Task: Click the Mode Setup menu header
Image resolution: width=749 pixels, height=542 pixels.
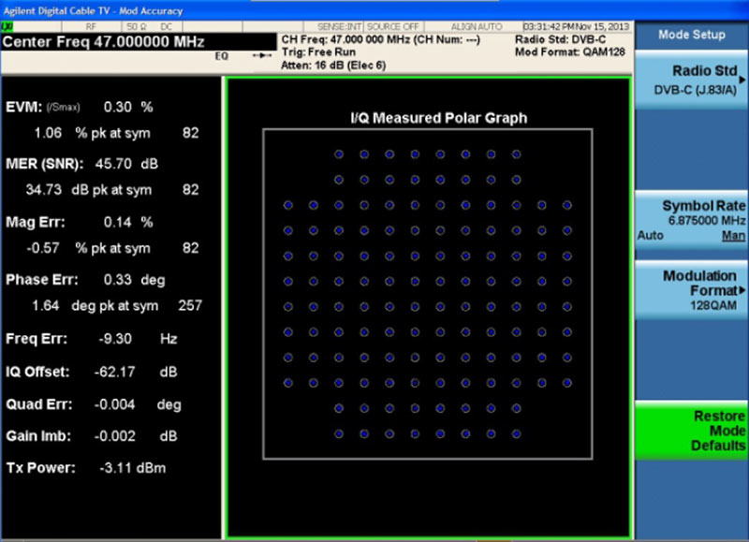Action: pos(691,35)
